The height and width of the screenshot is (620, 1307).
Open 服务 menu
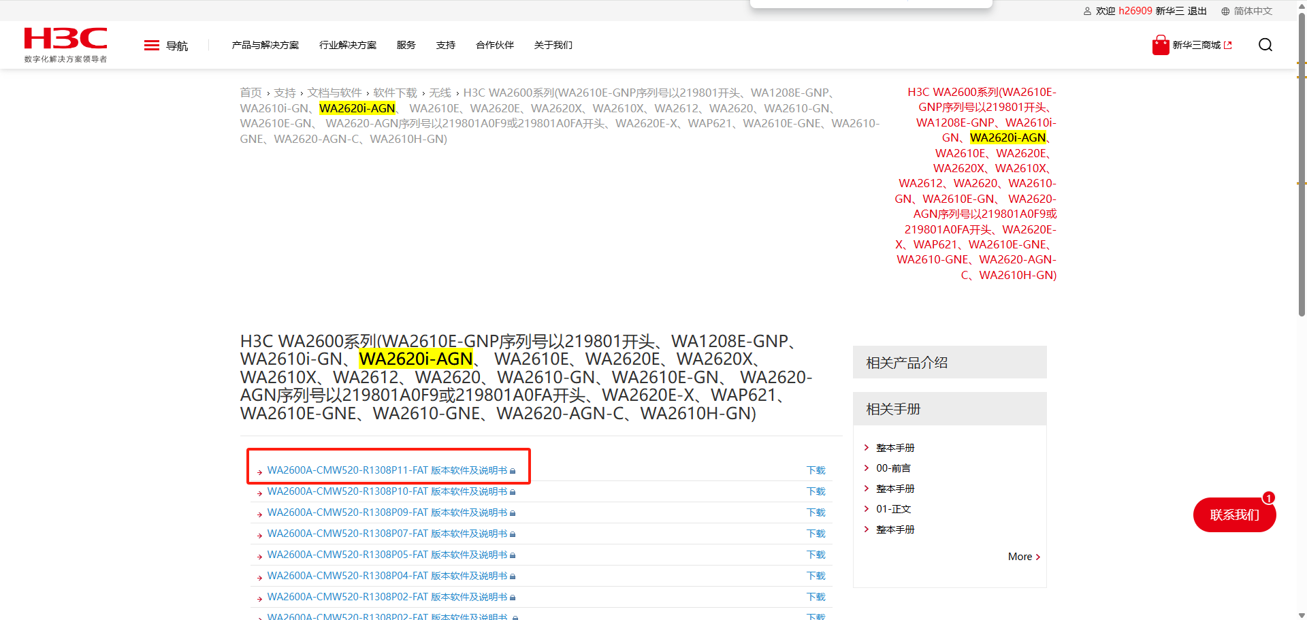pyautogui.click(x=406, y=45)
